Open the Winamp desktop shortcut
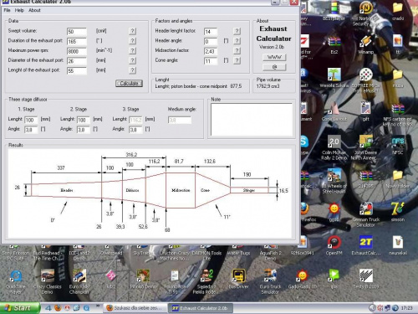The width and height of the screenshot is (418, 314). tap(365, 44)
